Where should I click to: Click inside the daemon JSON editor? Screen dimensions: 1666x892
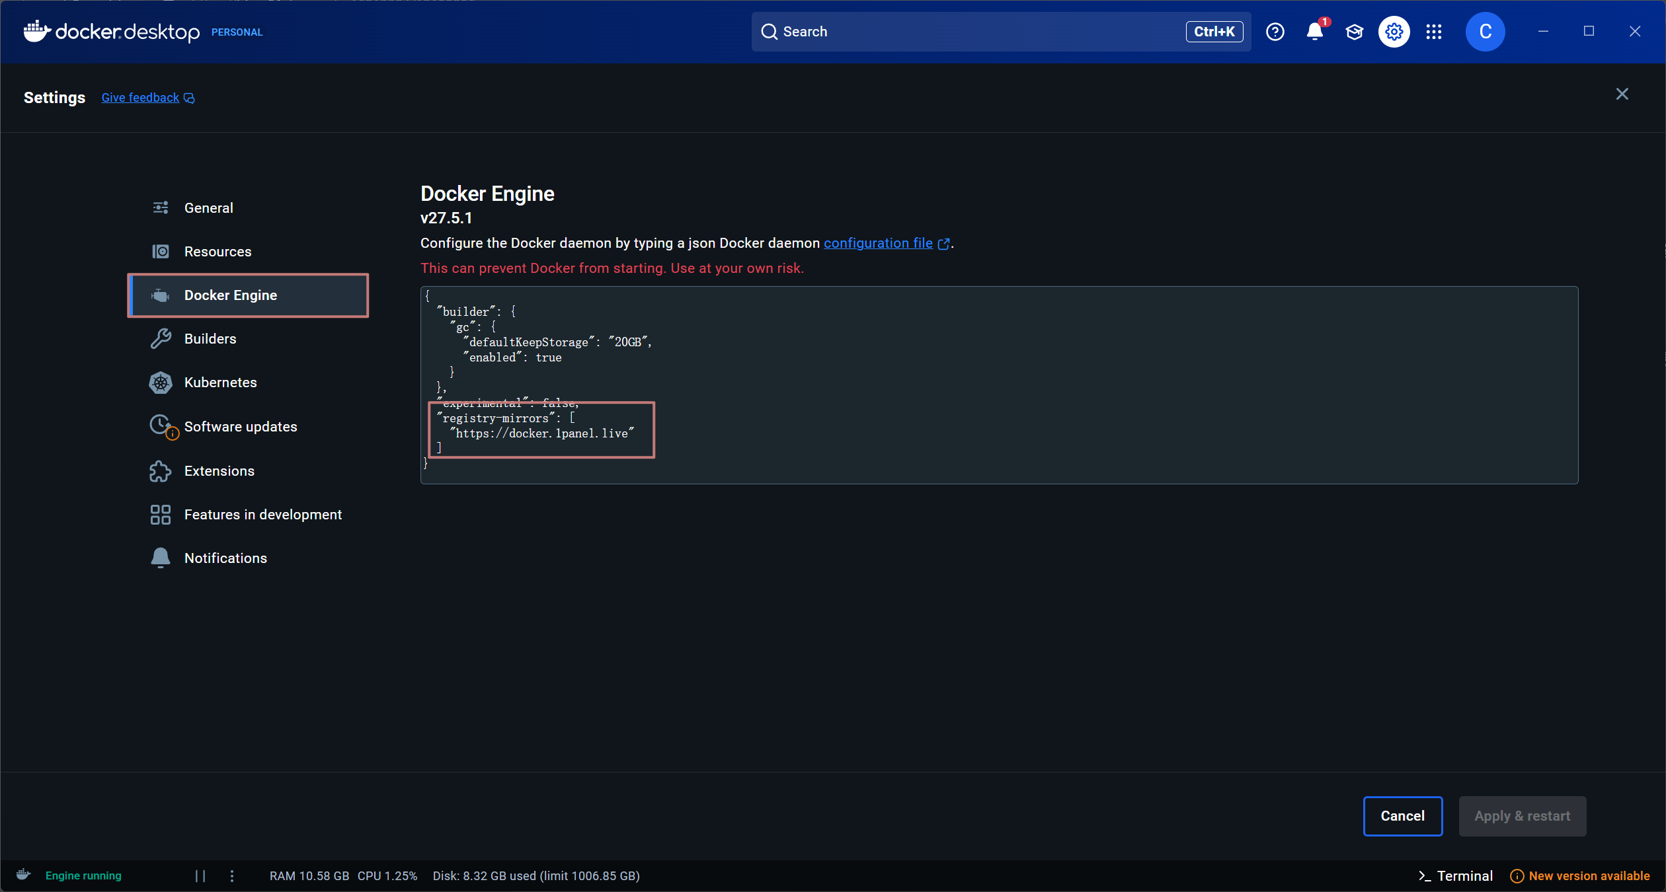pos(1000,385)
